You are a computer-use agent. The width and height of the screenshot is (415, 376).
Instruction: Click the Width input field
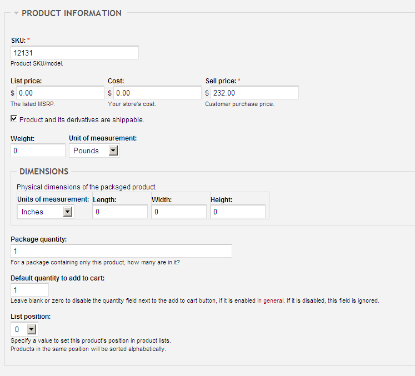coord(179,212)
